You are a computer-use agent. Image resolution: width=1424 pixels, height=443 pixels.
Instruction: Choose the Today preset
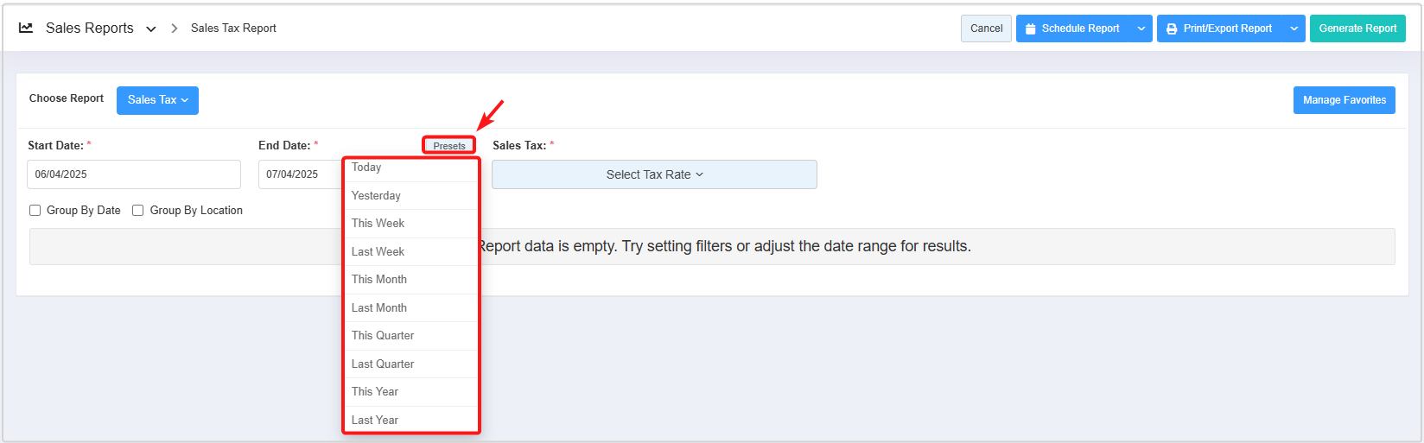[366, 168]
